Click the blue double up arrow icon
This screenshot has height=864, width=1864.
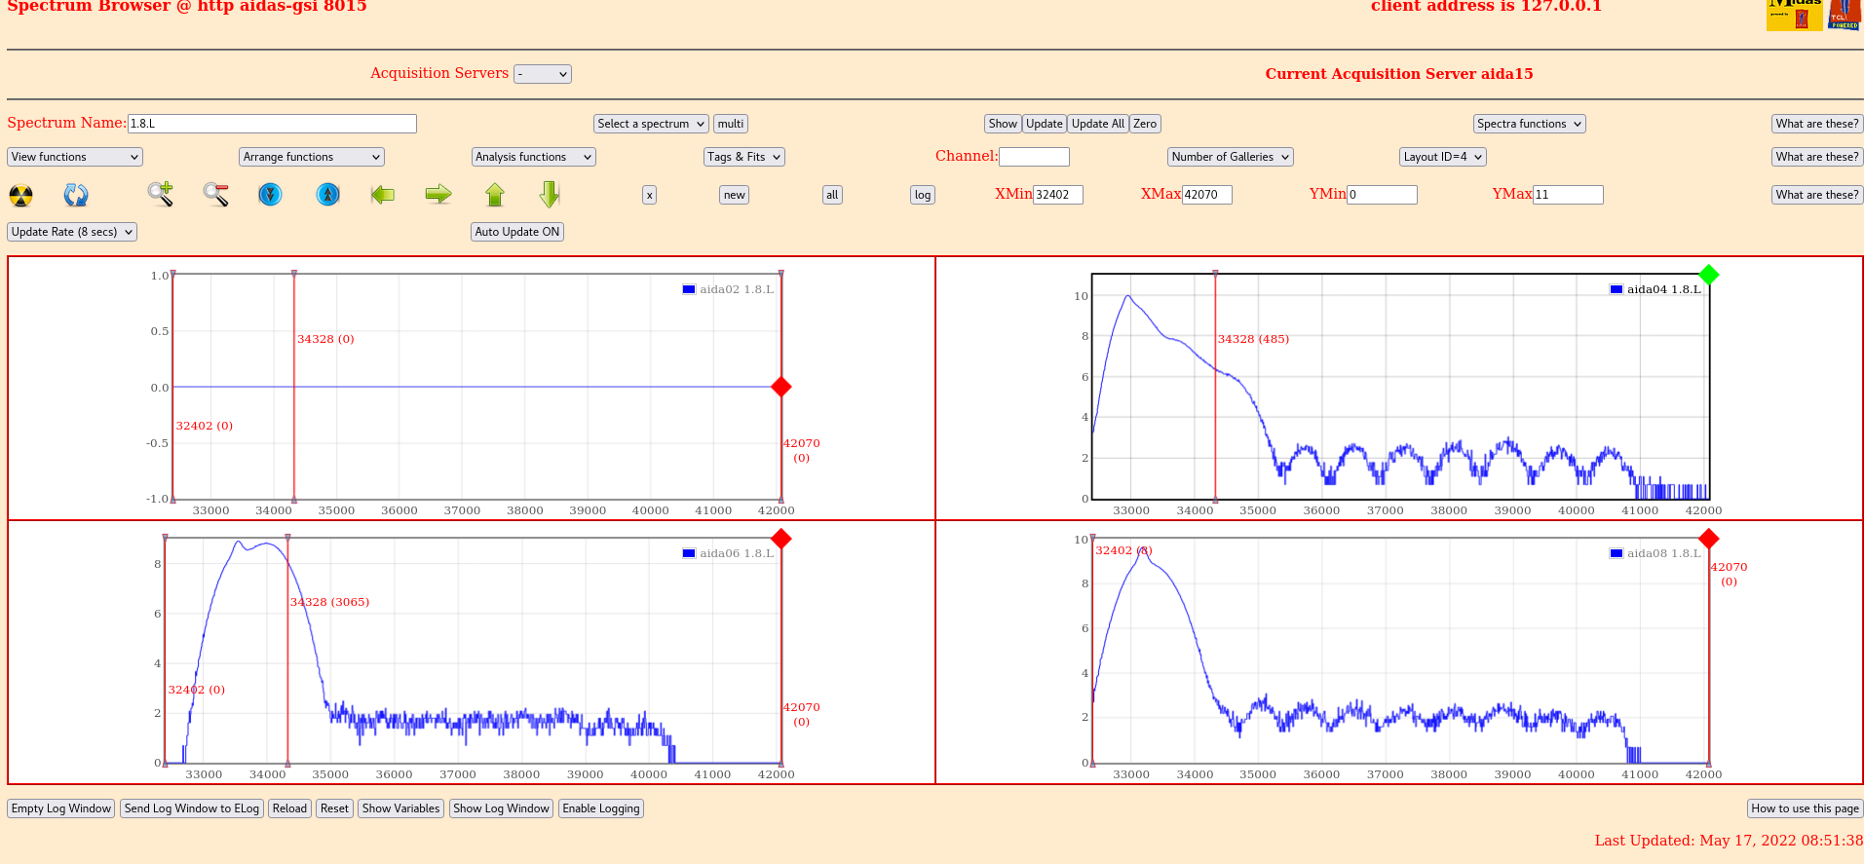pyautogui.click(x=328, y=195)
